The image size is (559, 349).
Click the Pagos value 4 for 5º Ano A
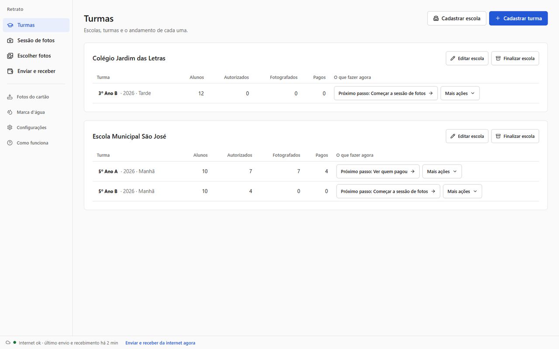click(326, 171)
